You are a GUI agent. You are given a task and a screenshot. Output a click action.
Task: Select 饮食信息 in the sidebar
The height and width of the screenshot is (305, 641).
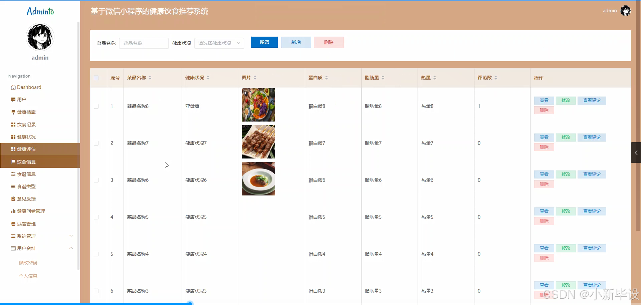pyautogui.click(x=27, y=162)
